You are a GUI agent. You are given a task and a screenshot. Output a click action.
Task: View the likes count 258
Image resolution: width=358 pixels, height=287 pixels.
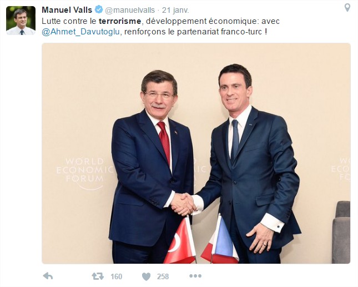pyautogui.click(x=163, y=276)
